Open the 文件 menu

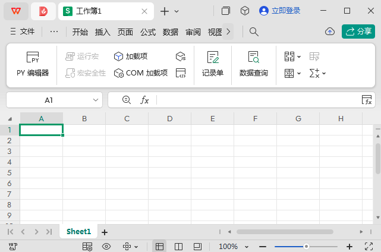click(x=23, y=32)
